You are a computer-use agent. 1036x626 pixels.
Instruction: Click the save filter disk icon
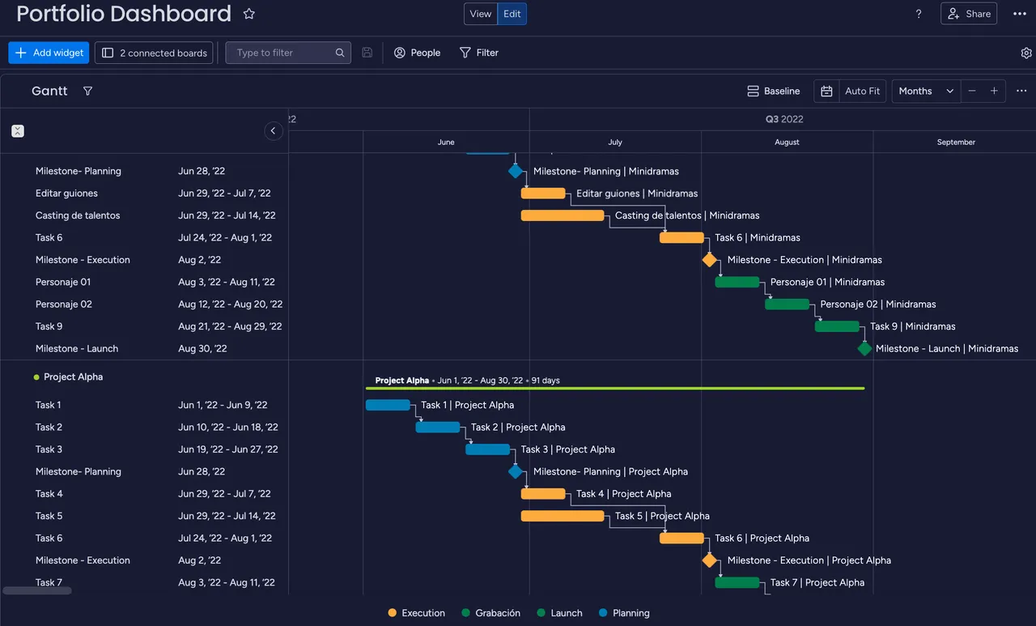click(367, 53)
